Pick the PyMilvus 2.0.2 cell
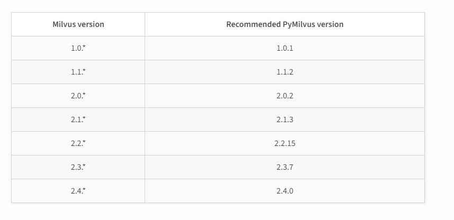This screenshot has height=220, width=454. 284,96
